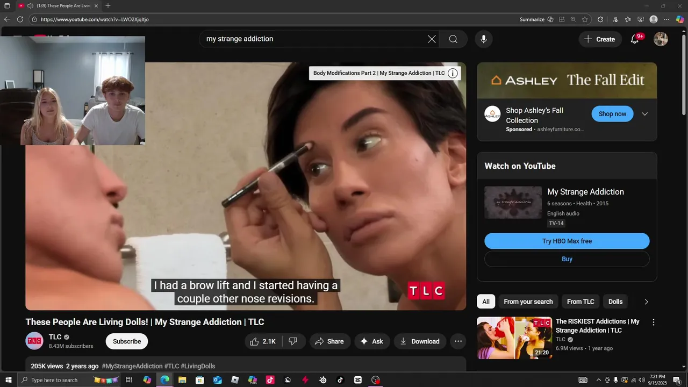Click the magnifier search button
The height and width of the screenshot is (387, 688).
tap(453, 39)
